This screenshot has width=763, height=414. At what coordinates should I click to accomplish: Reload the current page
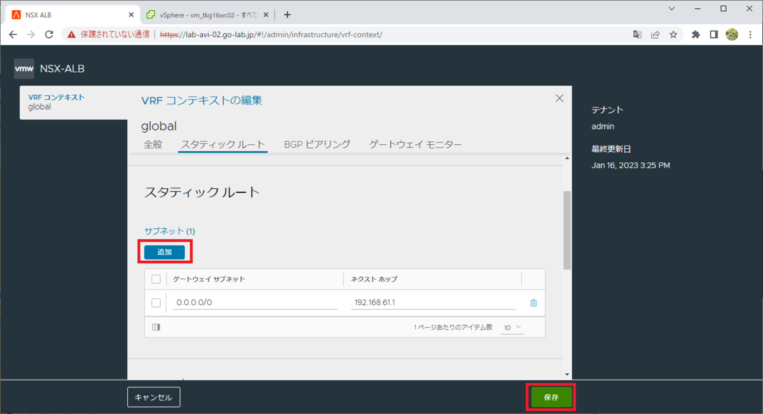49,34
